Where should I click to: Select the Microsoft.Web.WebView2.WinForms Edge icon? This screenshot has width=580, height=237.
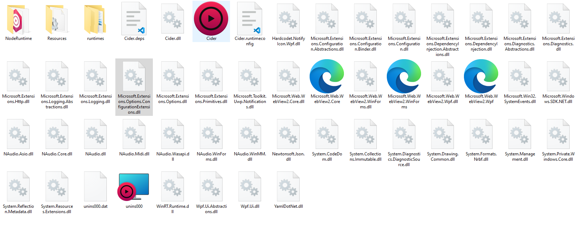pos(404,76)
